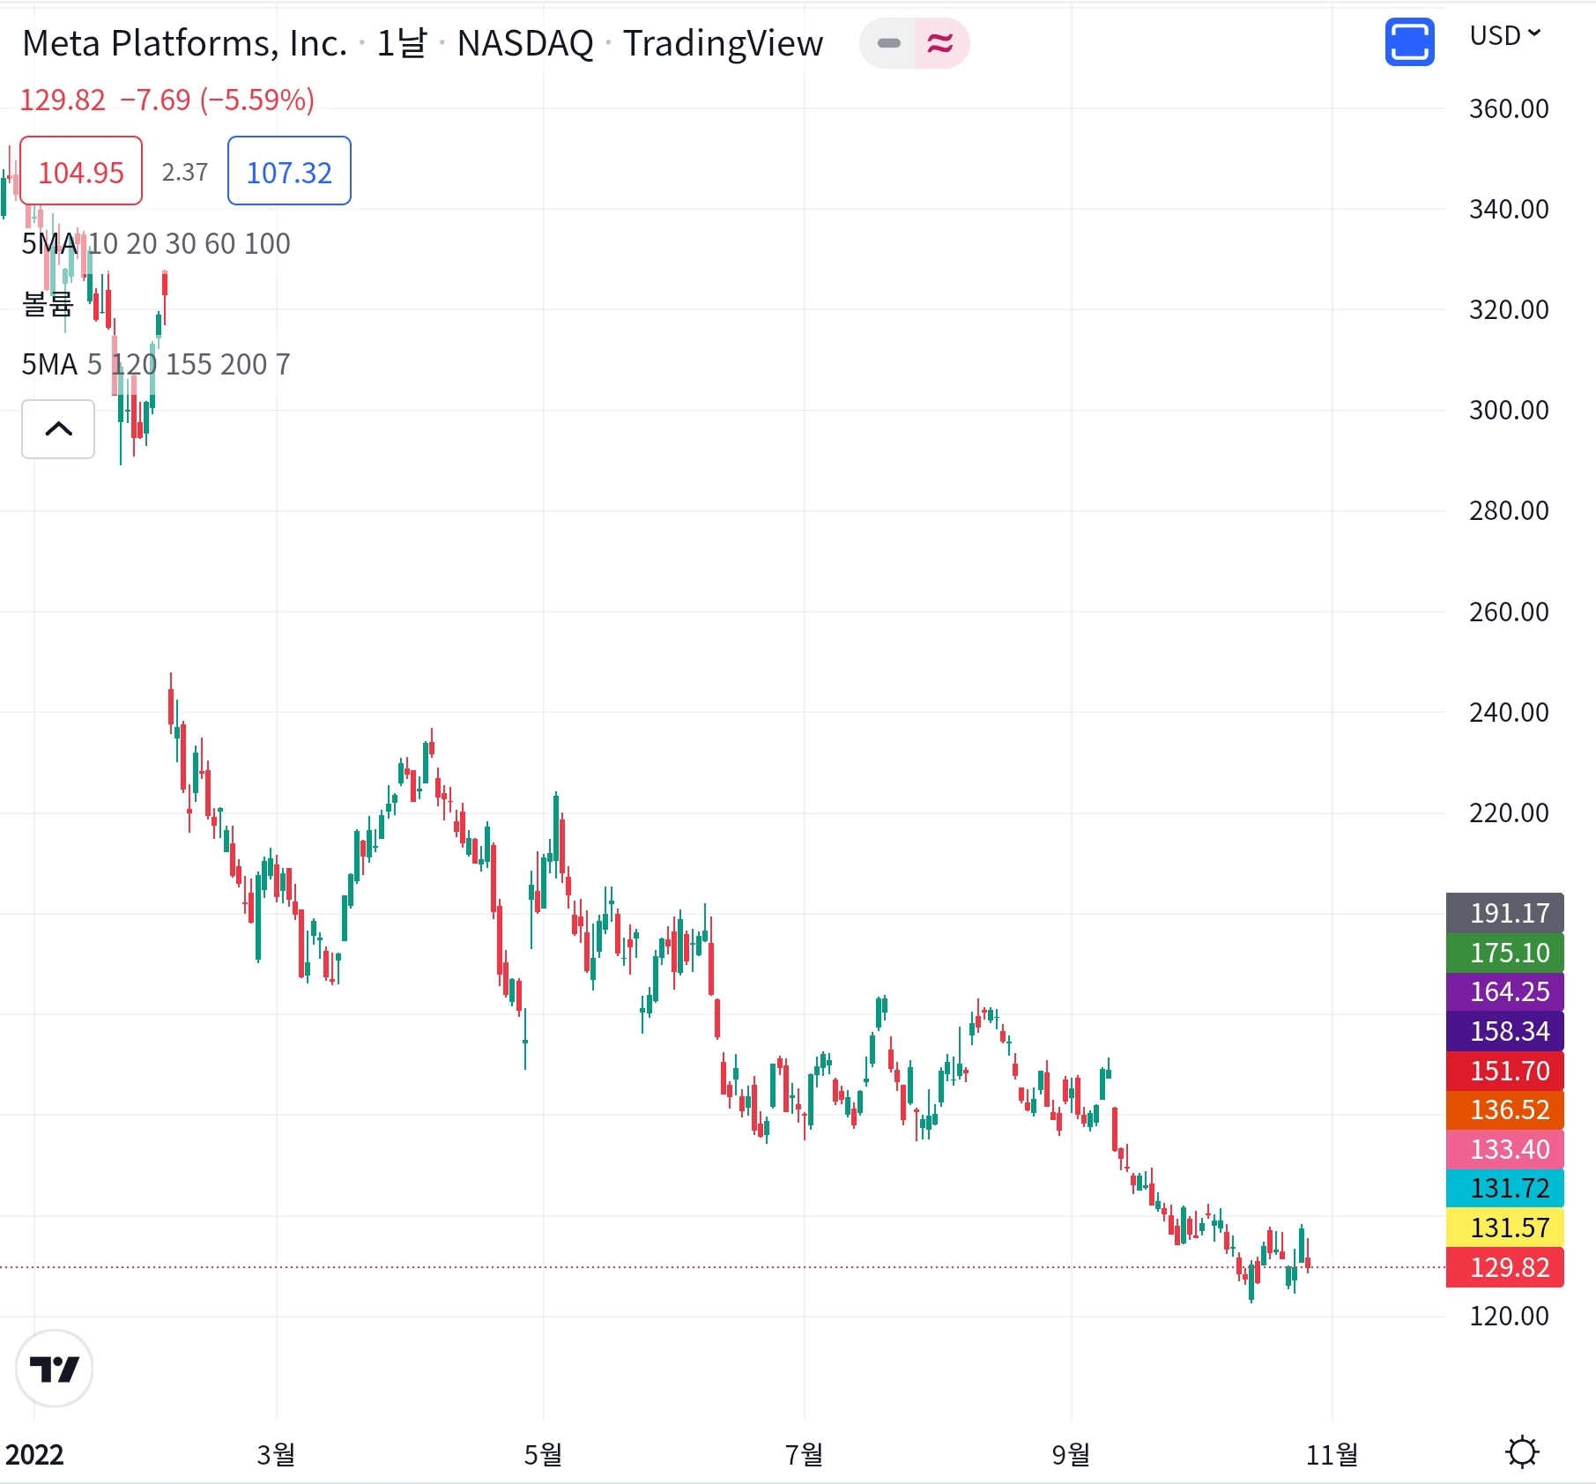Click the 191.17 gray price label
The image size is (1596, 1484).
coord(1505,913)
